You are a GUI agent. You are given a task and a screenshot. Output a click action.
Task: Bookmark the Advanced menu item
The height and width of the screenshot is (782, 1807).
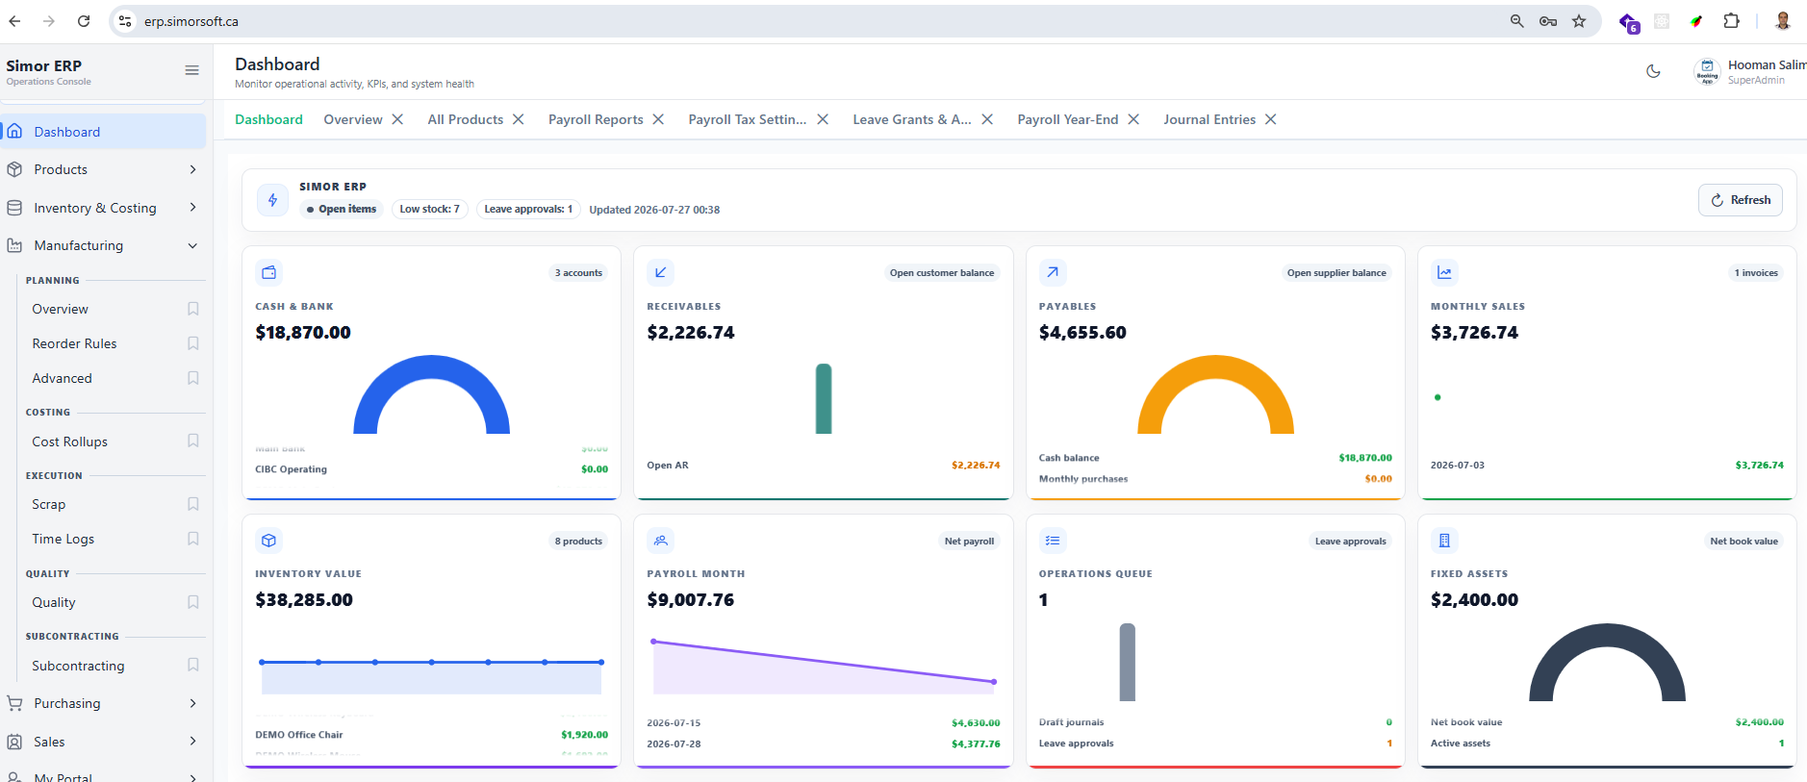coord(192,378)
